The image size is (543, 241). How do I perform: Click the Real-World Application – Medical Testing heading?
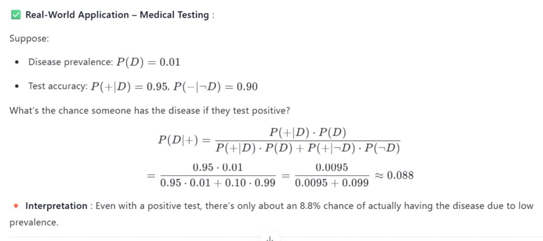[x=117, y=15]
